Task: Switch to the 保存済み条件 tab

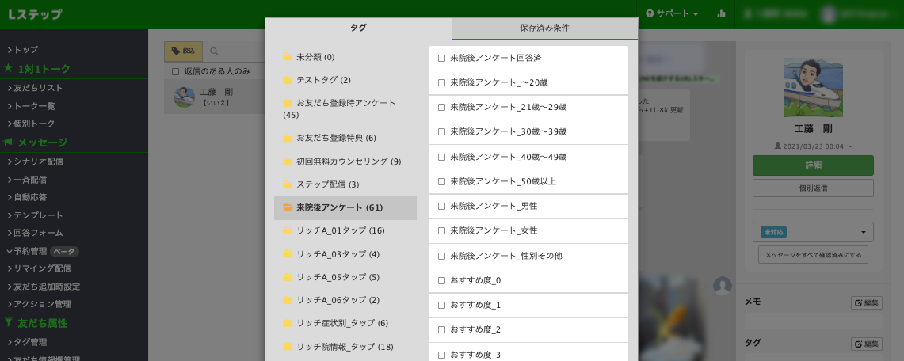Action: pos(544,28)
